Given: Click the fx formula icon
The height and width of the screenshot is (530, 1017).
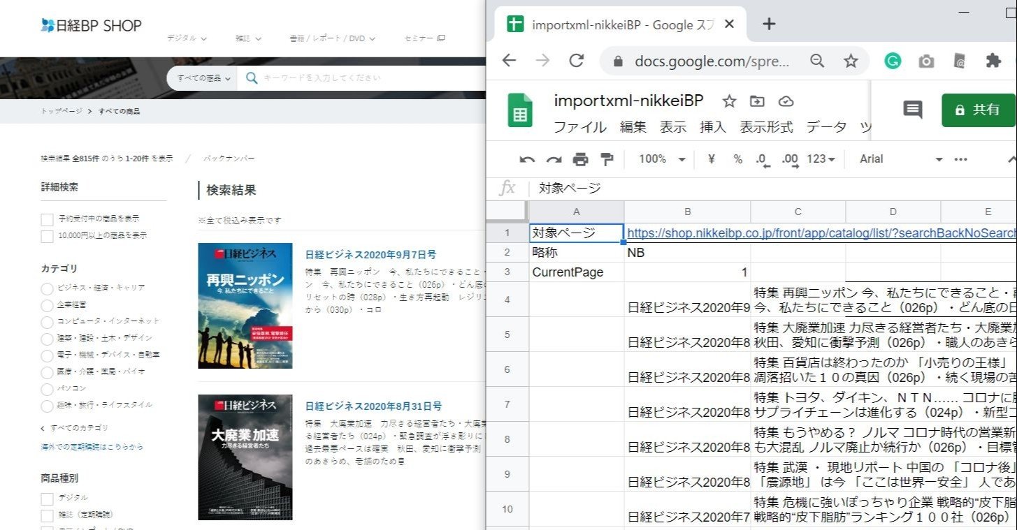Looking at the screenshot, I should [x=507, y=187].
